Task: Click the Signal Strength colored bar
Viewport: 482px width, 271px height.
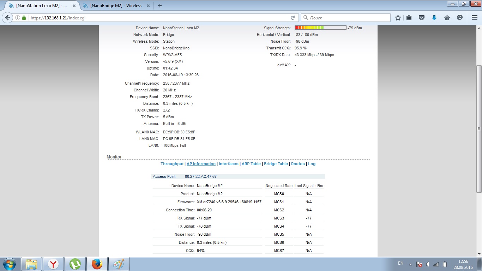Action: pyautogui.click(x=320, y=28)
